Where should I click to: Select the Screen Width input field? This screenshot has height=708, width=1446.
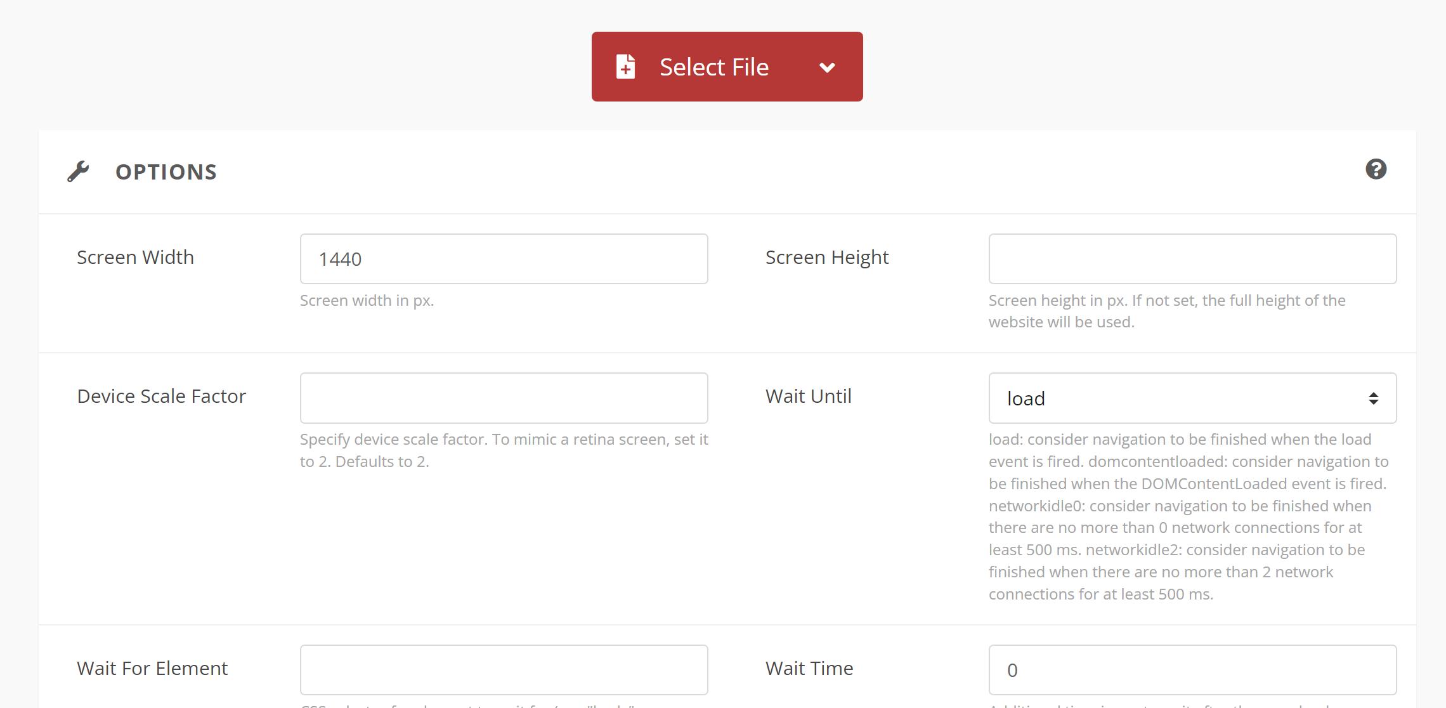click(504, 258)
